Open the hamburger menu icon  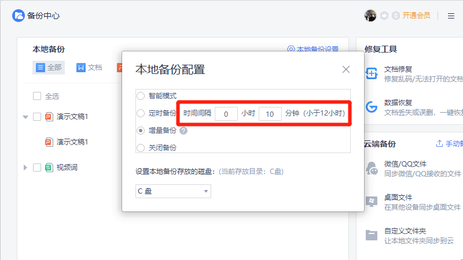click(x=451, y=16)
